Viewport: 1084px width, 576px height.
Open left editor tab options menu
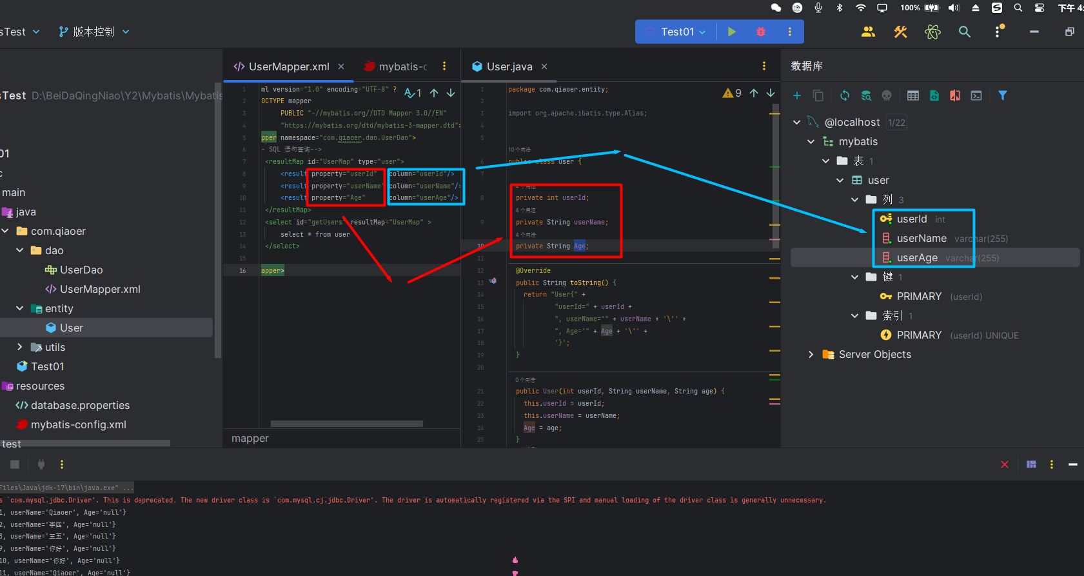click(444, 66)
